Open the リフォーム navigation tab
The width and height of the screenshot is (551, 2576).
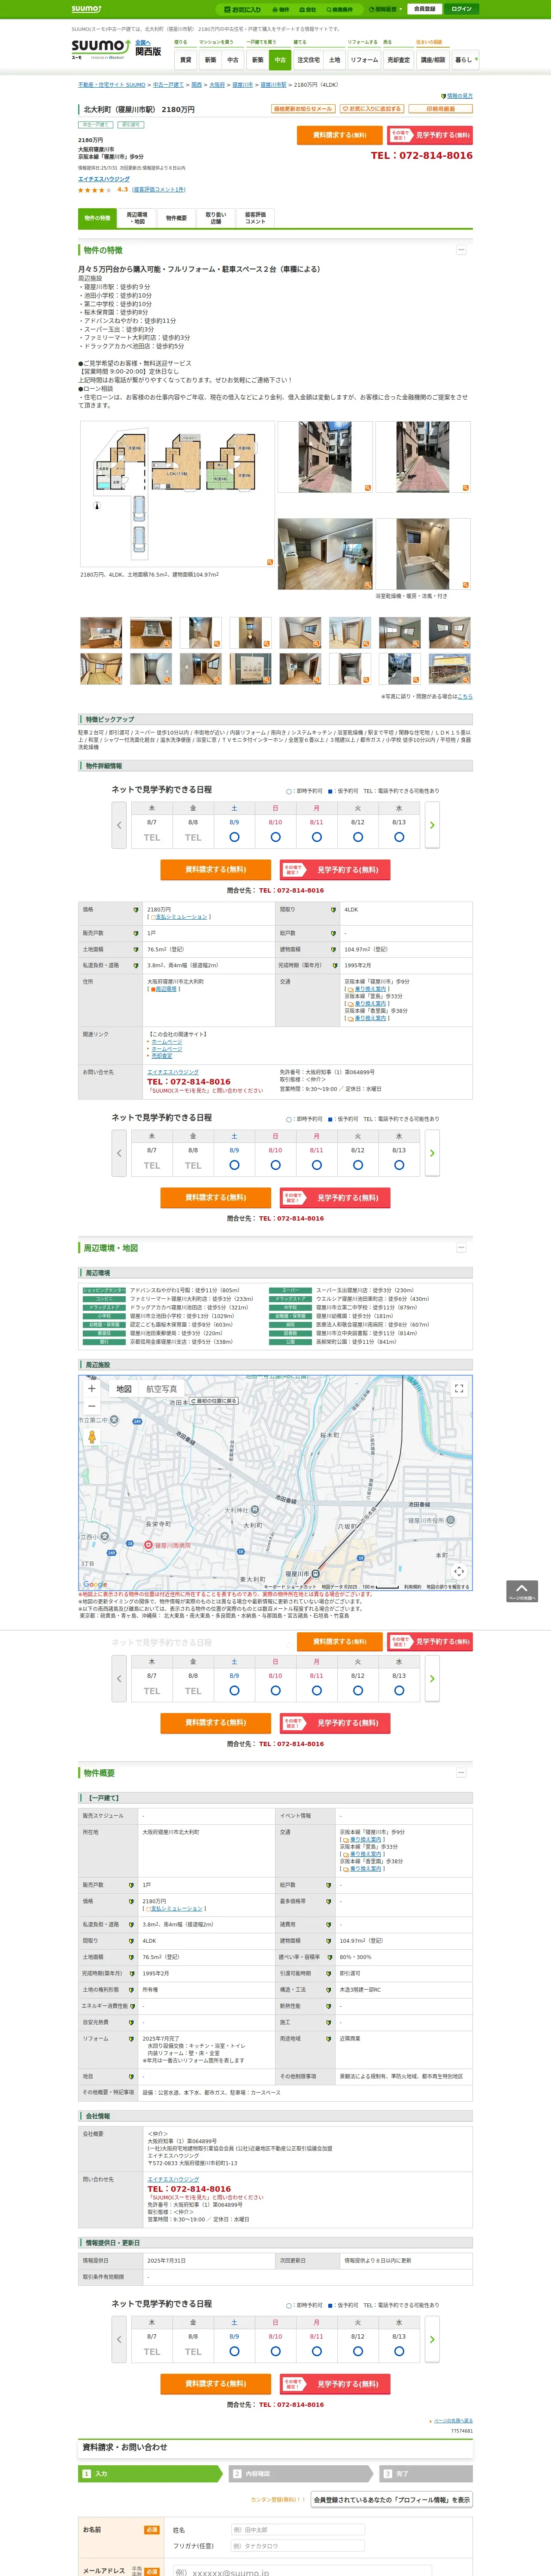tap(364, 60)
